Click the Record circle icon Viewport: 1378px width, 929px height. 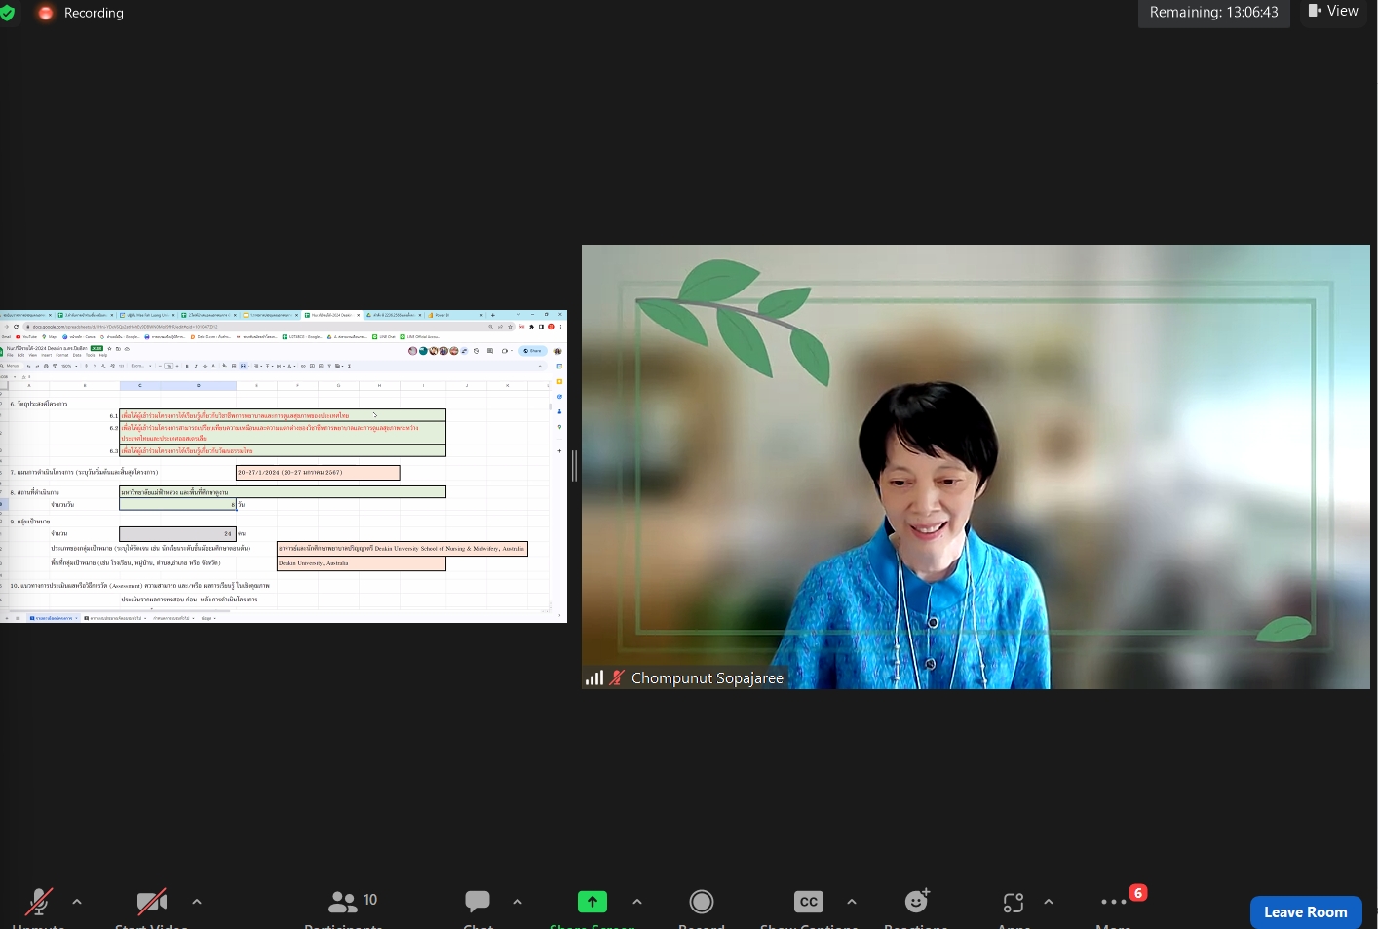(x=702, y=902)
